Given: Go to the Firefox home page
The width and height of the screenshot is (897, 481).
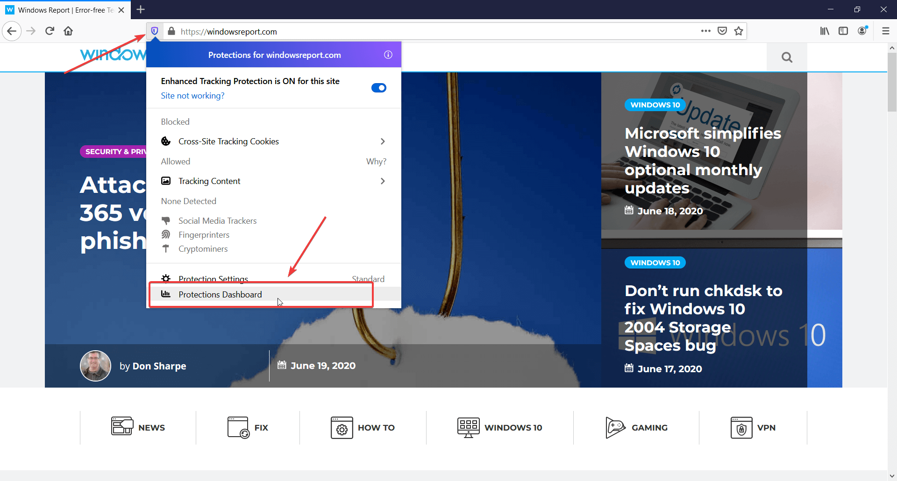Looking at the screenshot, I should click(68, 31).
